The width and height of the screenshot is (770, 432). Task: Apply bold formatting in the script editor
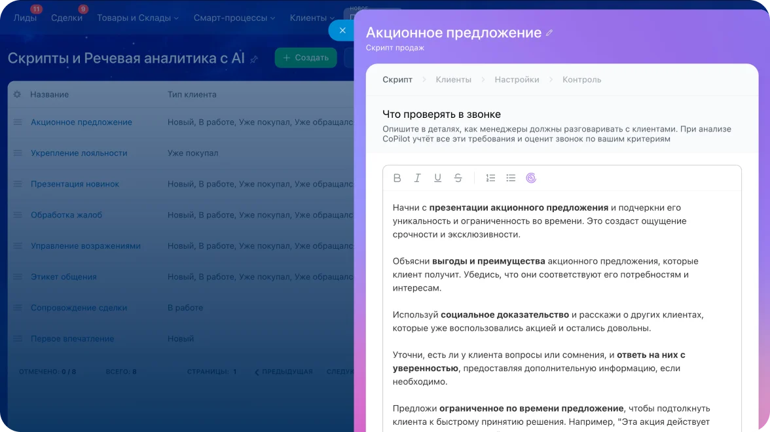(x=397, y=177)
